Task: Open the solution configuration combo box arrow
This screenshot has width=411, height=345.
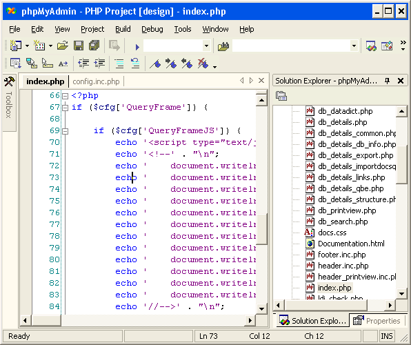Action: [x=206, y=46]
